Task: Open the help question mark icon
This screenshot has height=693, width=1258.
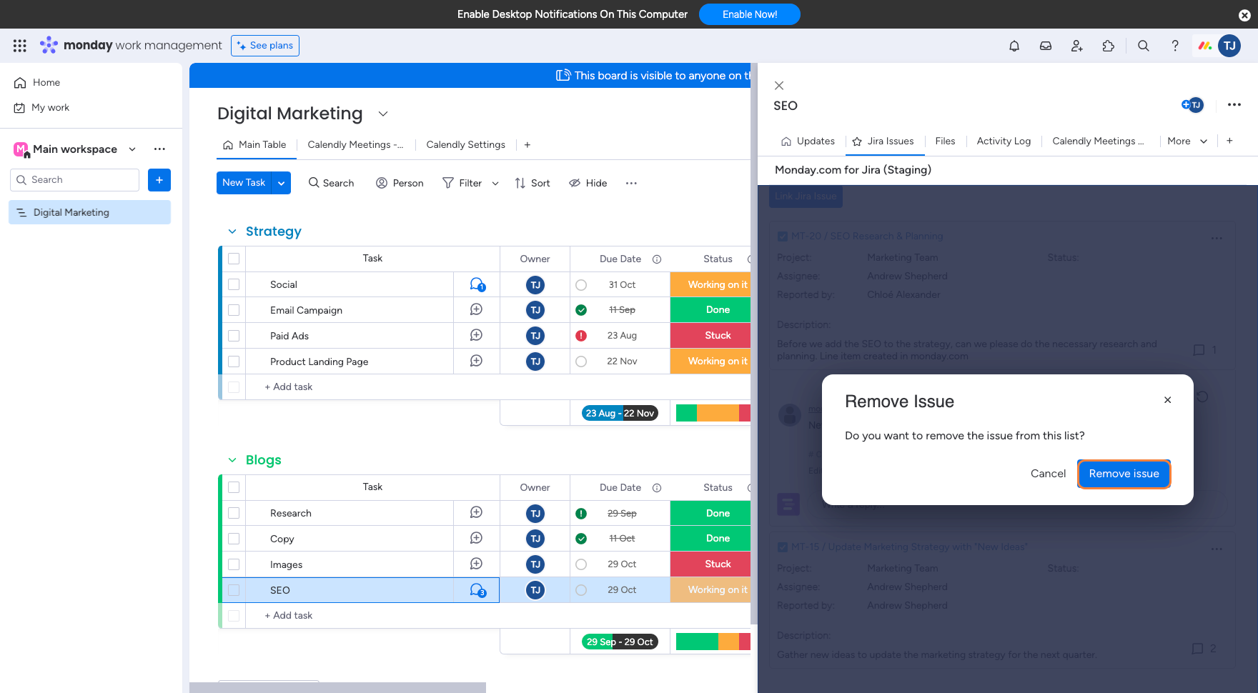Action: click(x=1174, y=46)
